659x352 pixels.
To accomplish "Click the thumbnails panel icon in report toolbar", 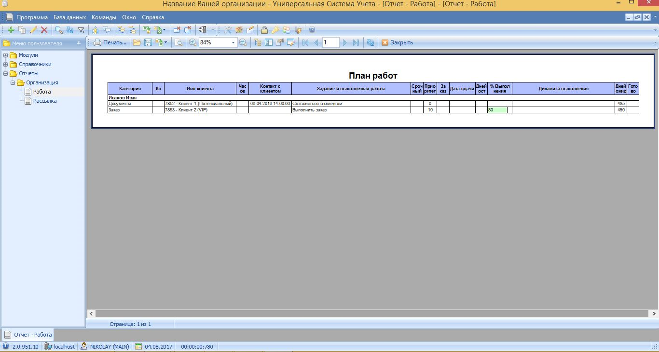I will coord(268,42).
